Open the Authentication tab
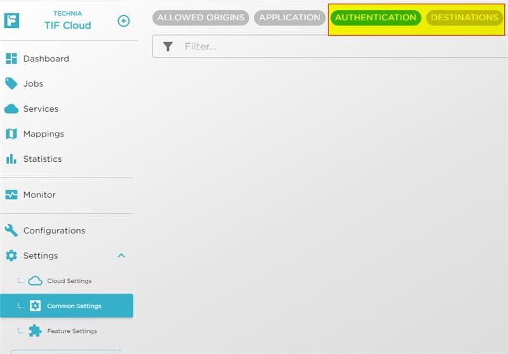The image size is (508, 354). coord(375,18)
